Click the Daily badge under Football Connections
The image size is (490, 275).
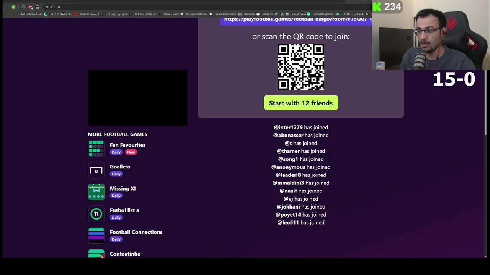click(x=116, y=239)
